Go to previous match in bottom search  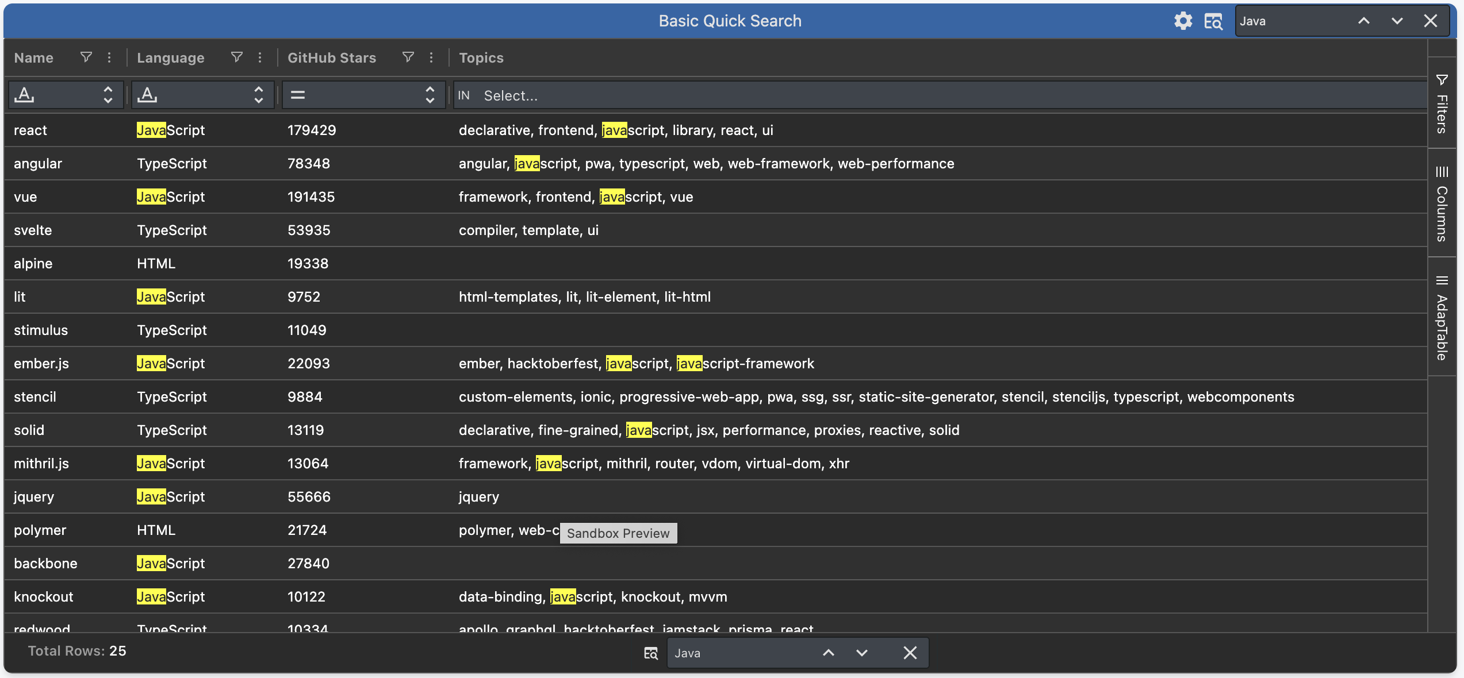tap(828, 653)
